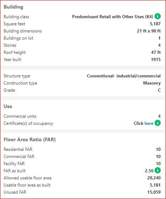
Task: Click the Allowed usable floor area value 20,240
Action: 154,178
